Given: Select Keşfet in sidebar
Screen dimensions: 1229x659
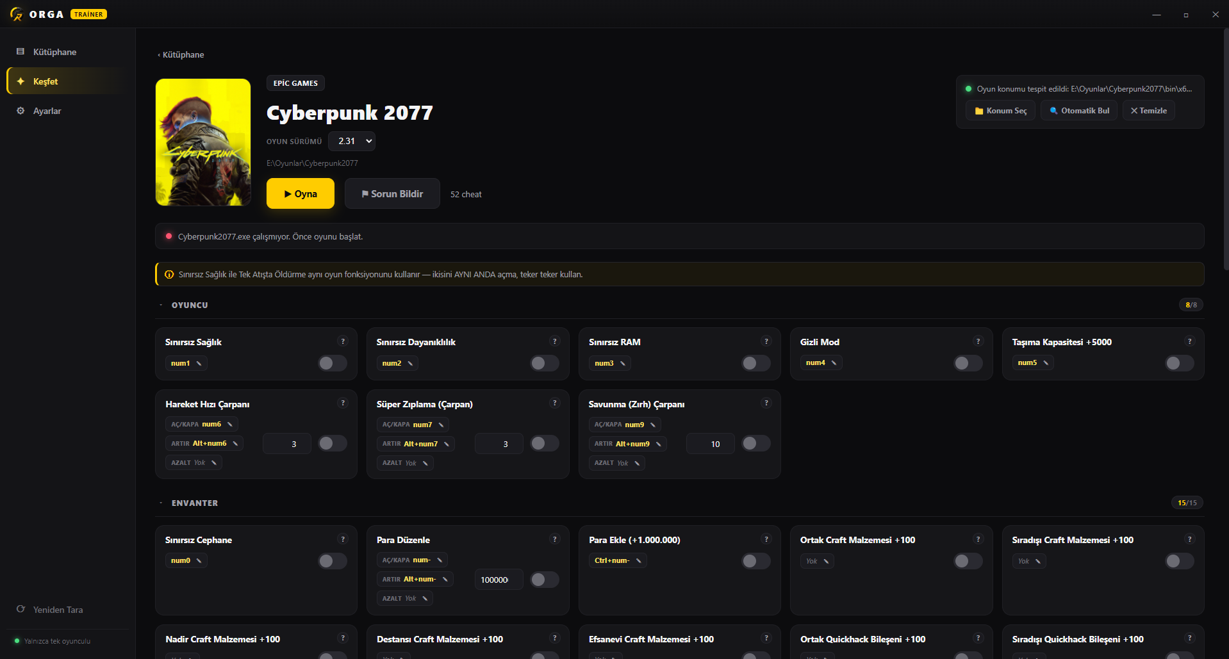Looking at the screenshot, I should [67, 81].
